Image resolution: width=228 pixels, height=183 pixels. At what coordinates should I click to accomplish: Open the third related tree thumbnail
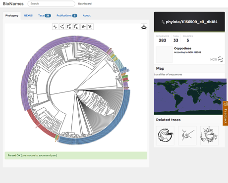pos(209,136)
